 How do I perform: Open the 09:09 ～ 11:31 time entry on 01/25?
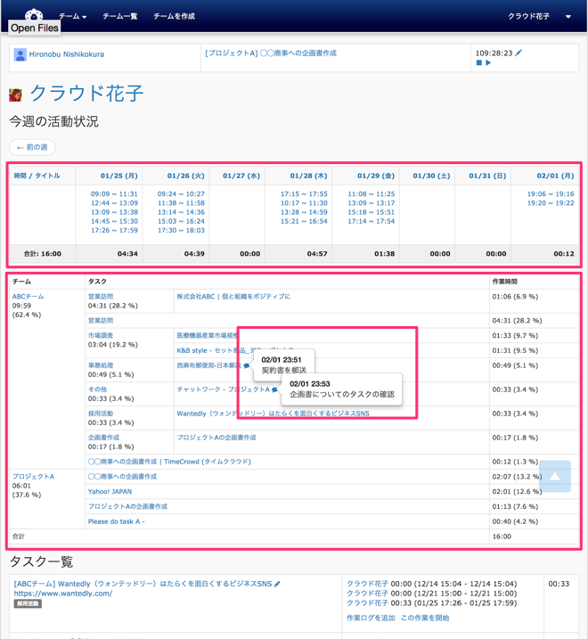[x=114, y=193]
